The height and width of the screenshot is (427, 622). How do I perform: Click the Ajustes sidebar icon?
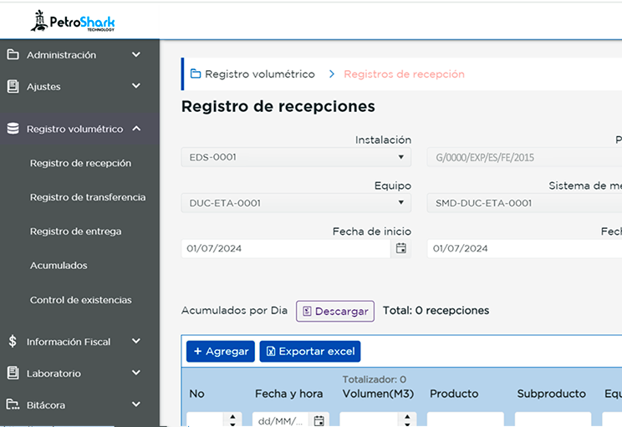tap(13, 87)
